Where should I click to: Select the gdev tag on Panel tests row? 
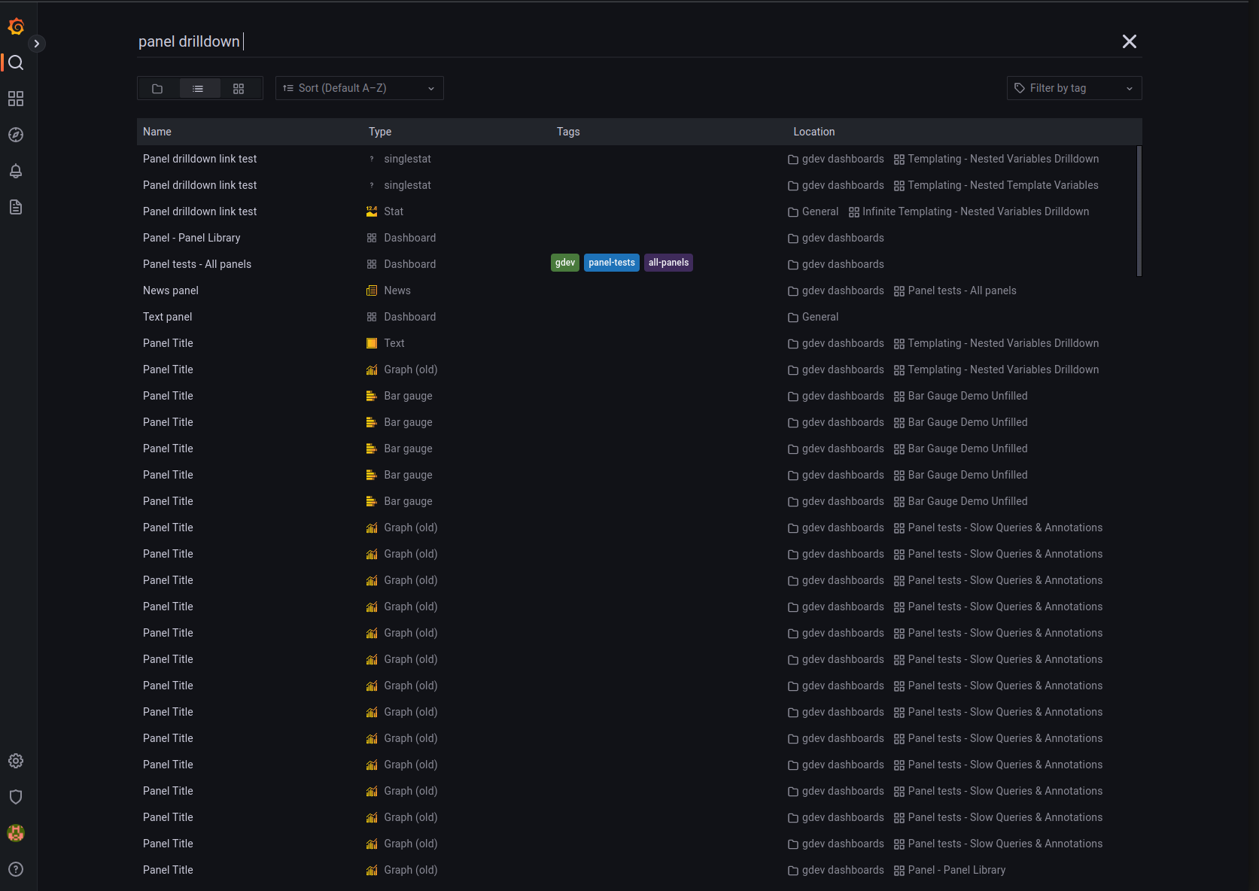click(x=564, y=263)
